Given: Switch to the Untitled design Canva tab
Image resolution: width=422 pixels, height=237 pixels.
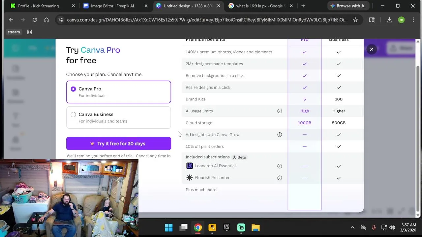Looking at the screenshot, I should (x=188, y=6).
